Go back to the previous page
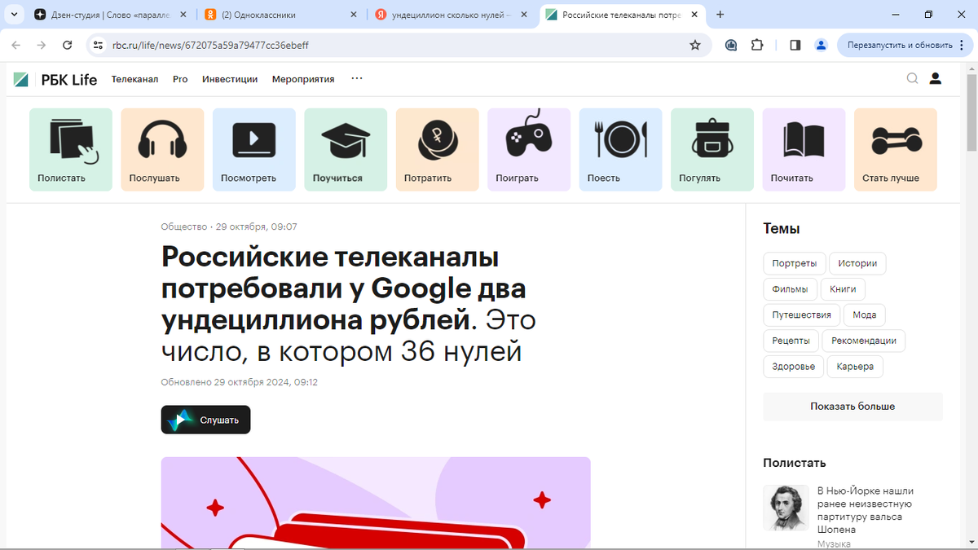Viewport: 978px width, 550px height. (16, 45)
